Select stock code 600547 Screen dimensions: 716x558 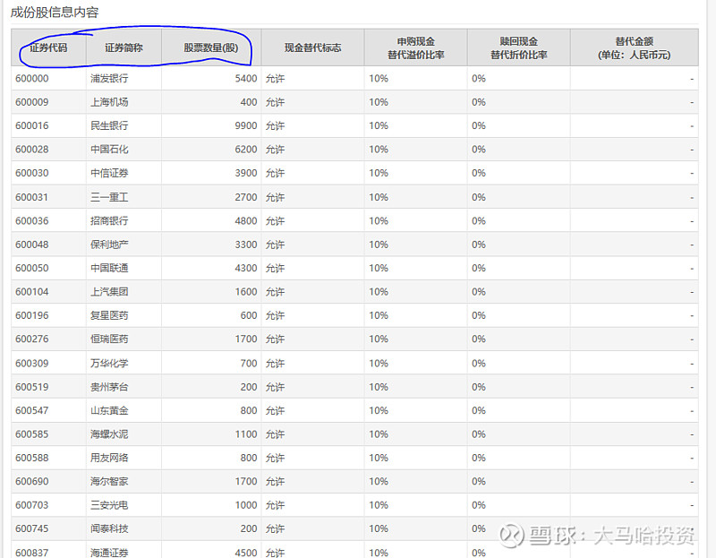(32, 411)
